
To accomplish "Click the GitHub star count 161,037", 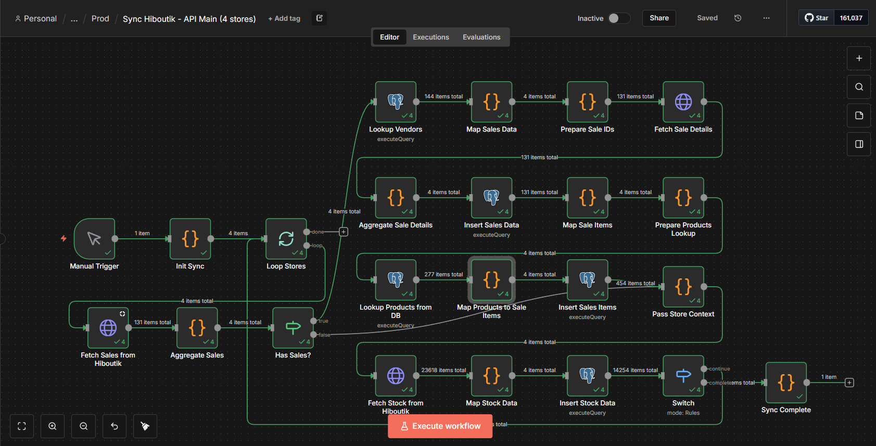I will 851,18.
